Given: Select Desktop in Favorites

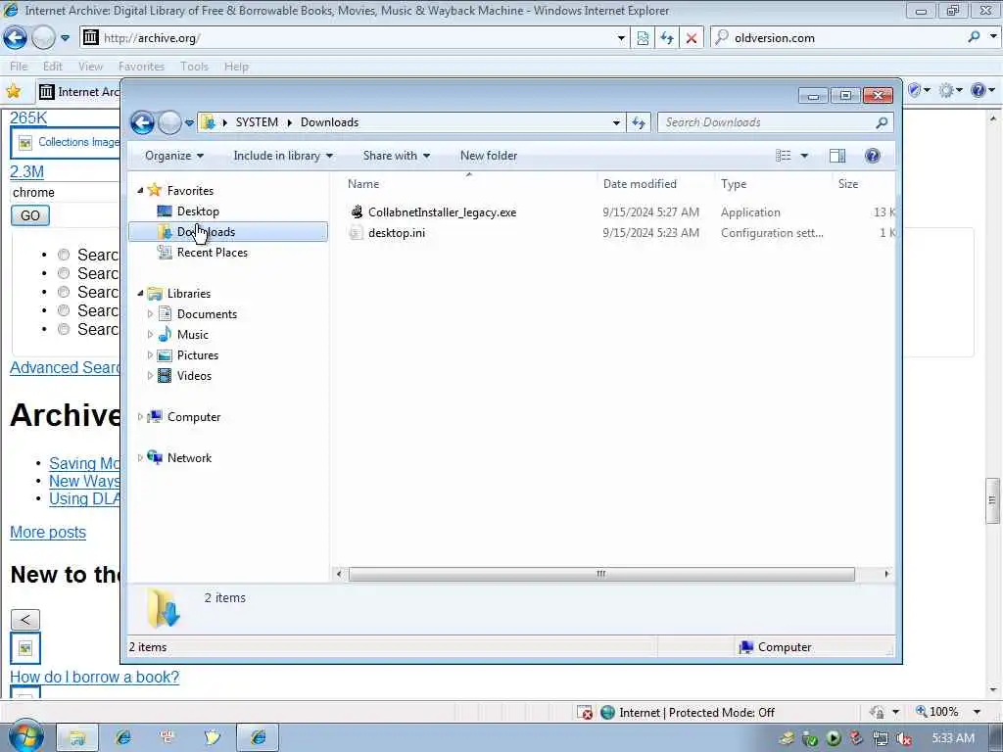Looking at the screenshot, I should tap(198, 211).
